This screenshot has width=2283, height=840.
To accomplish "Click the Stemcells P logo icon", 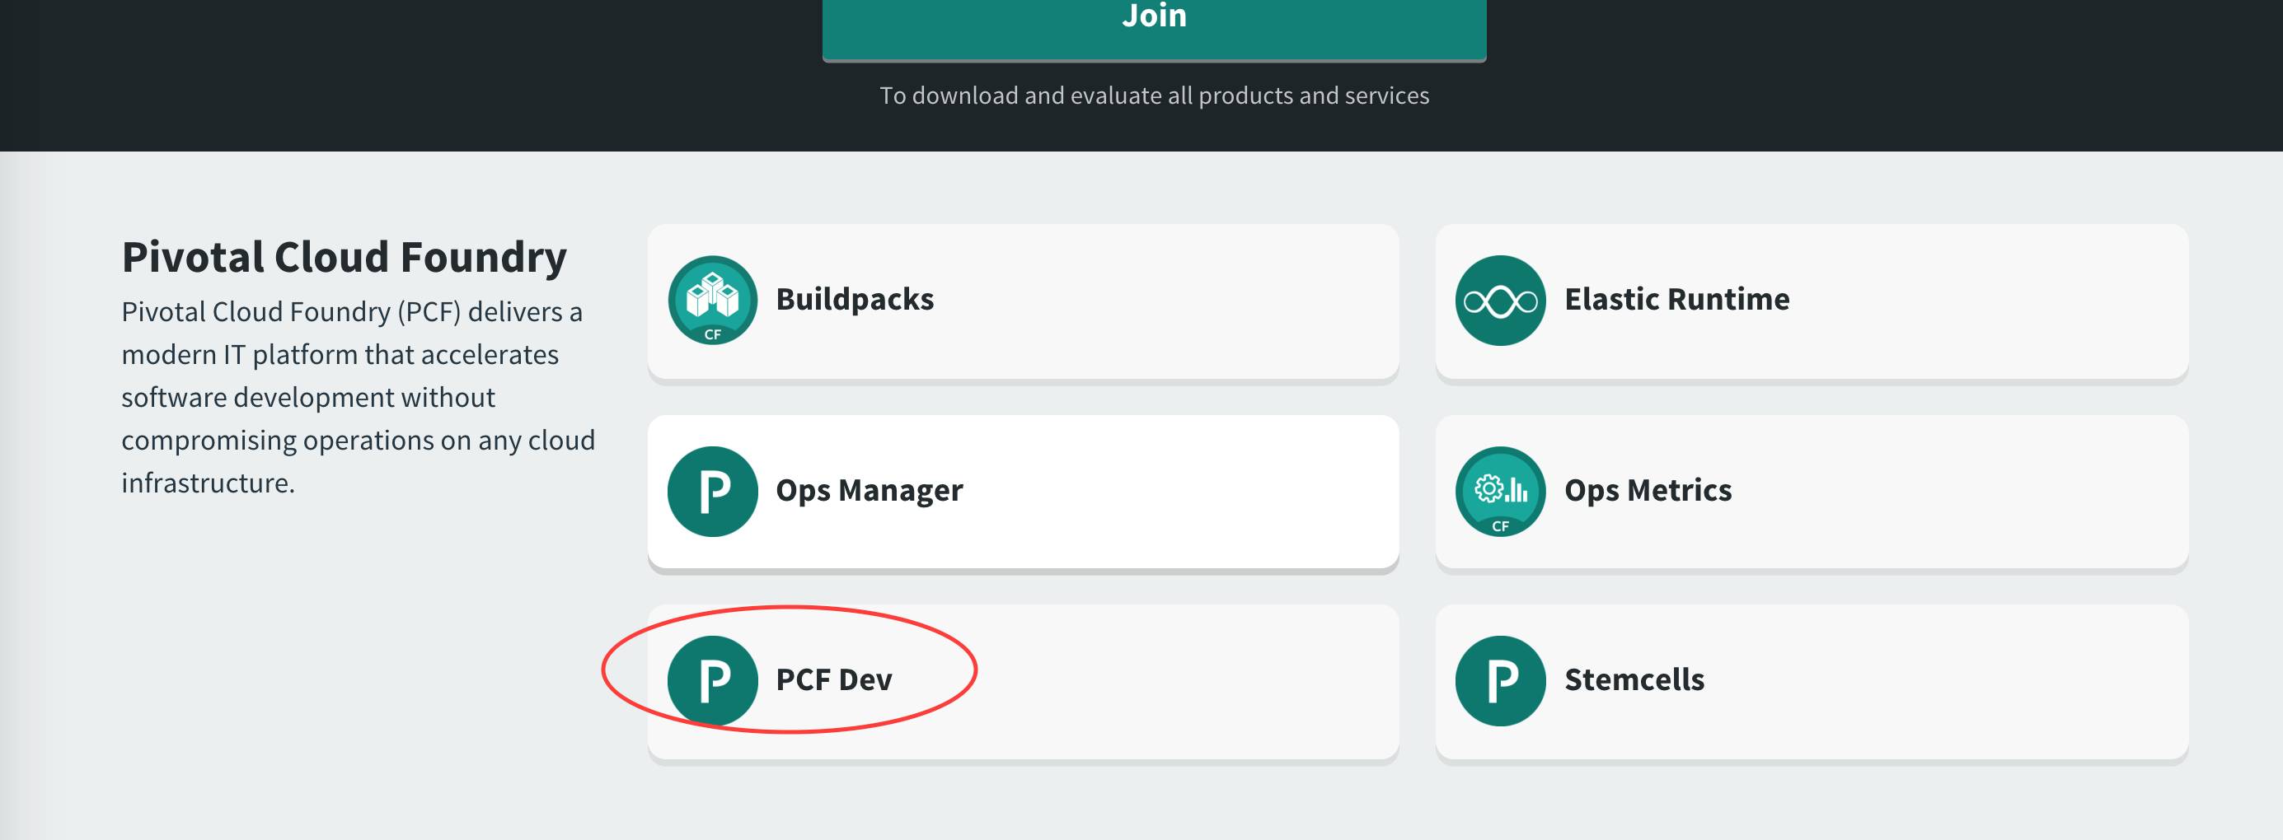I will (1501, 681).
